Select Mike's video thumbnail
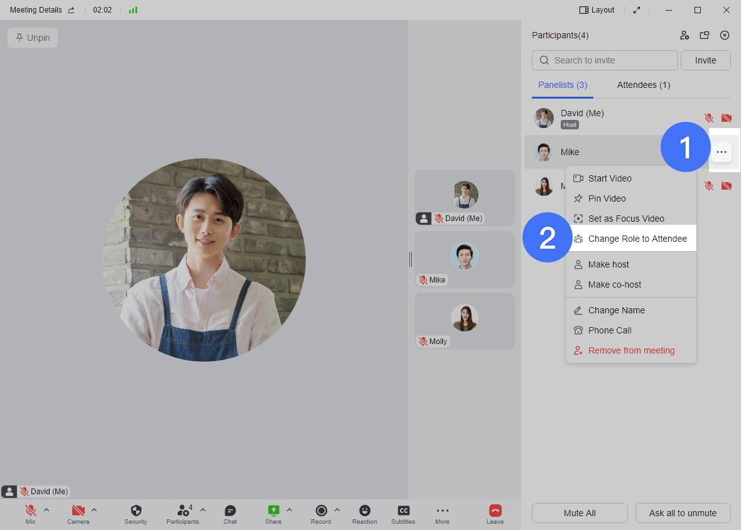The height and width of the screenshot is (530, 741). 465,259
